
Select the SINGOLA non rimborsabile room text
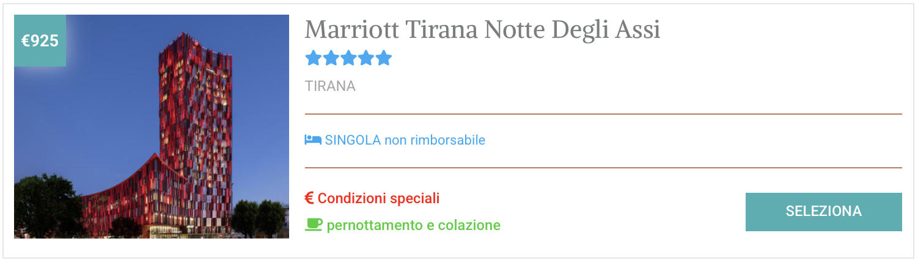click(405, 140)
